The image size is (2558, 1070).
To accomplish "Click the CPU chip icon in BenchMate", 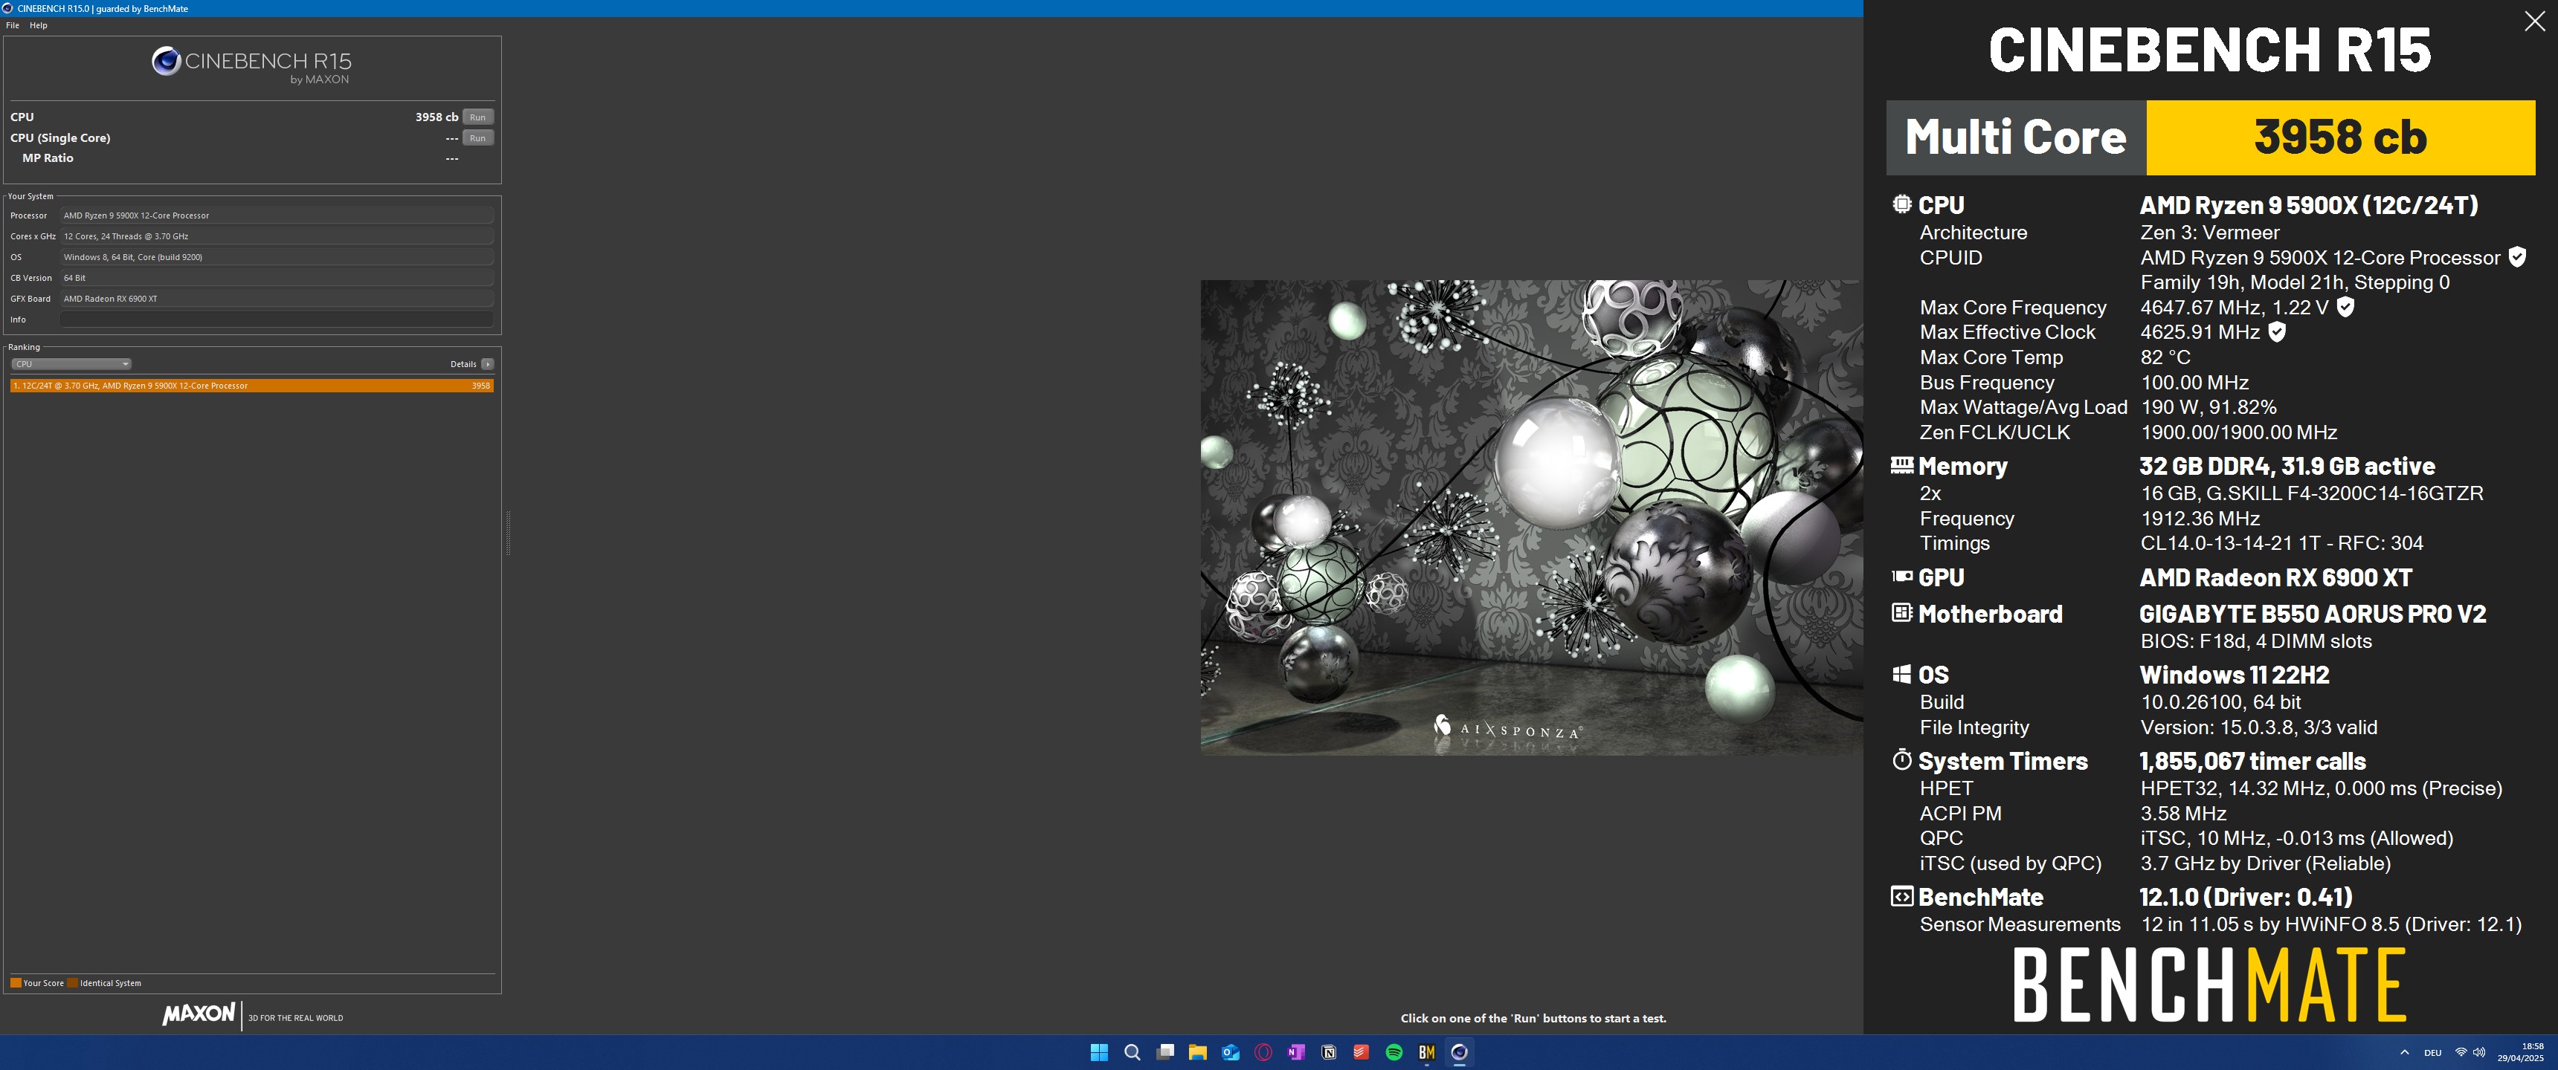I will click(1901, 204).
